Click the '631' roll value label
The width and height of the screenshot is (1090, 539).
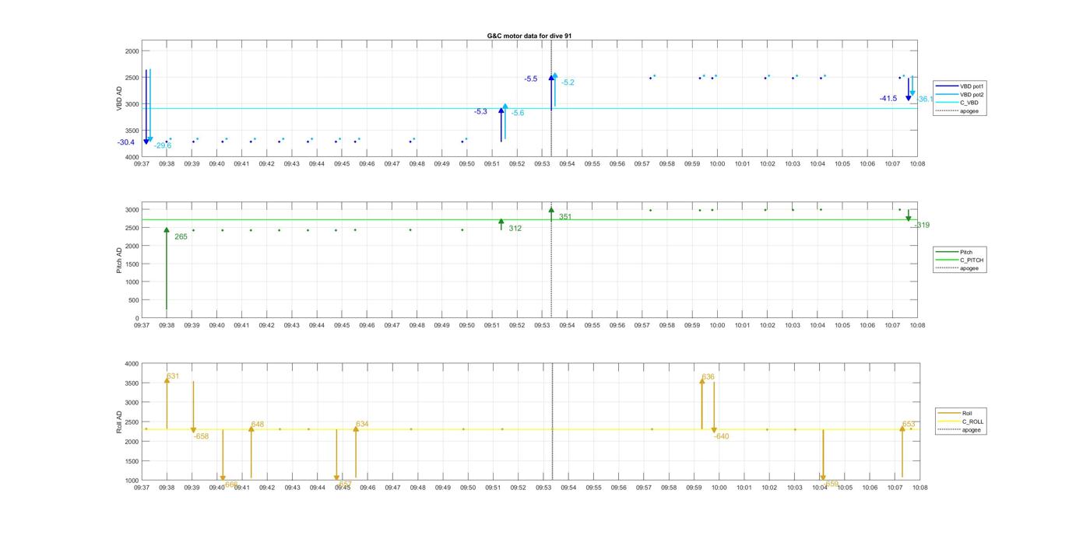(173, 376)
